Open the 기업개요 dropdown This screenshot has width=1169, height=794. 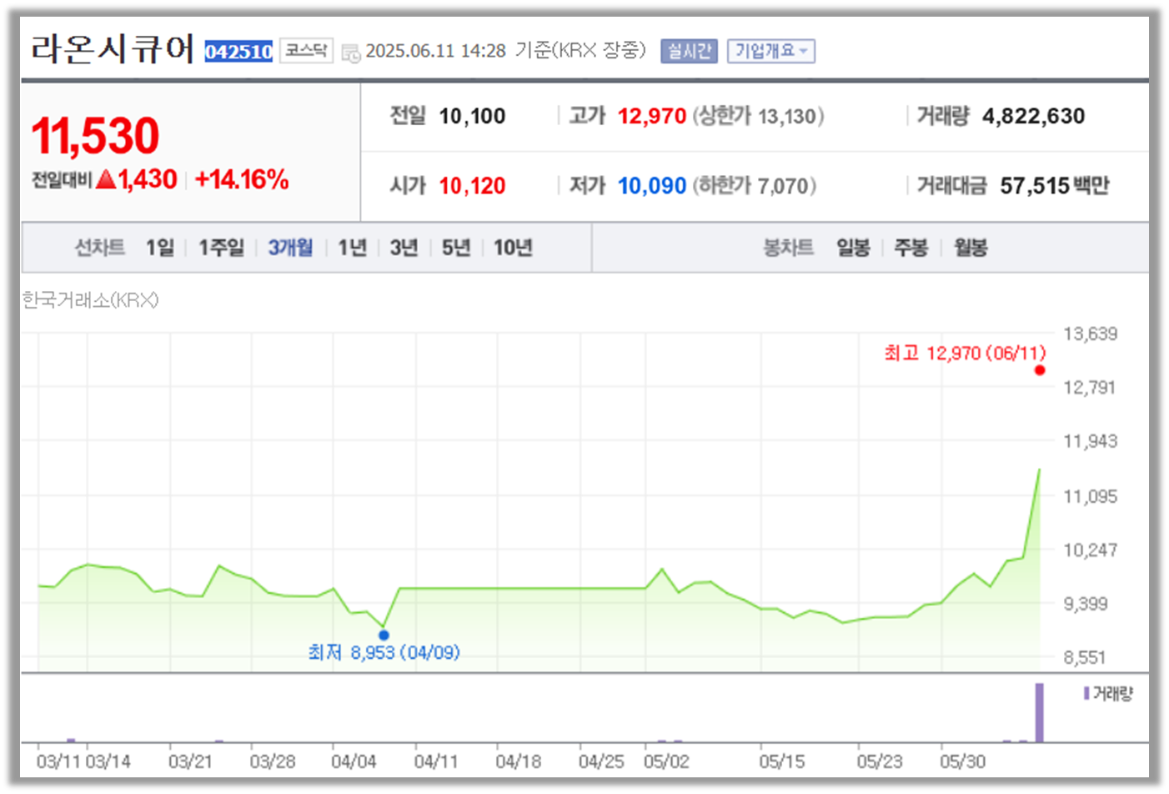pos(771,51)
